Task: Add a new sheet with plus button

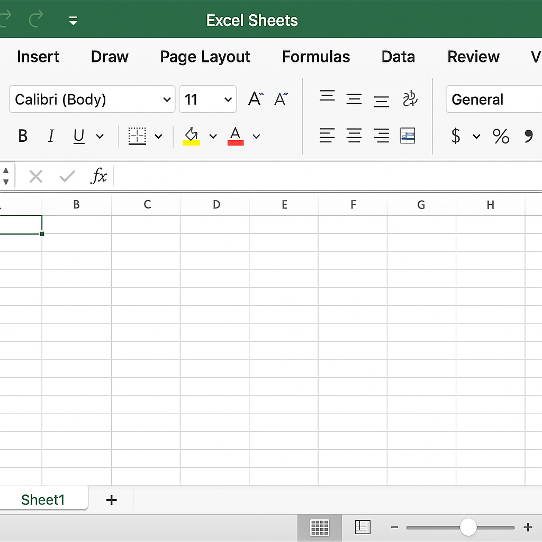Action: [x=111, y=500]
